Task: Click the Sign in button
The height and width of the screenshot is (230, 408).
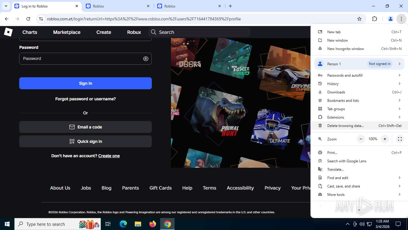Action: (85, 83)
